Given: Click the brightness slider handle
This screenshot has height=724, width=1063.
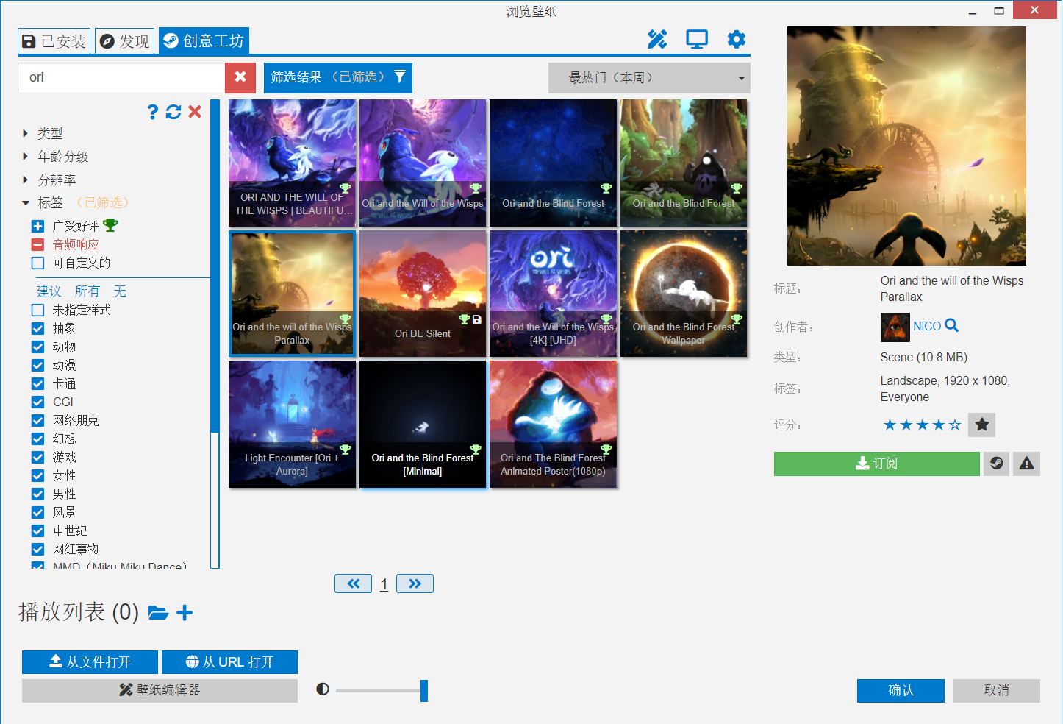Looking at the screenshot, I should (x=424, y=690).
